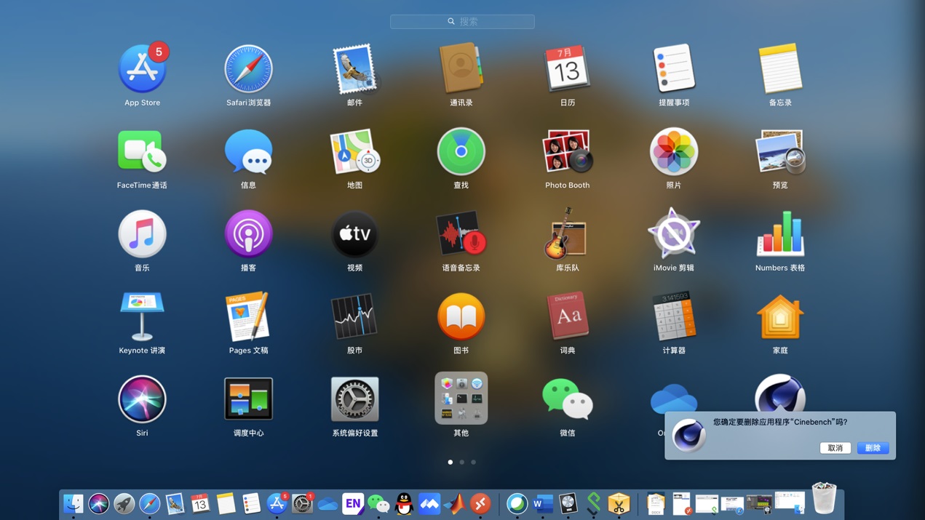Viewport: 925px width, 520px height.
Task: Open QQ penguin icon in Dock
Action: point(404,503)
